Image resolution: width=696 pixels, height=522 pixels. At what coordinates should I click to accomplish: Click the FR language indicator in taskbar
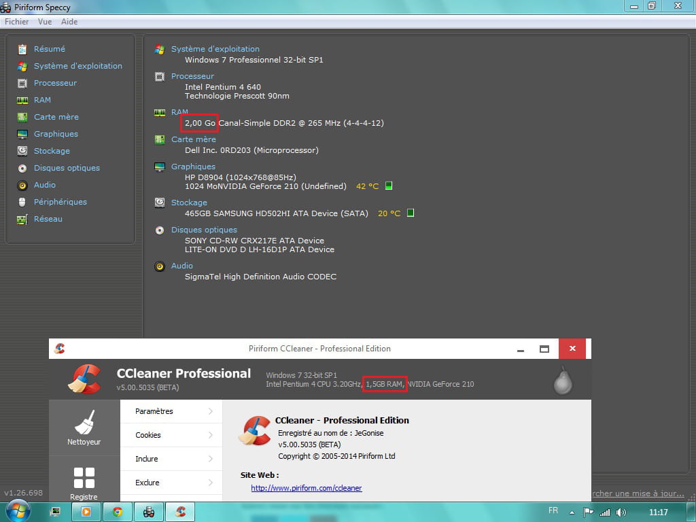553,511
